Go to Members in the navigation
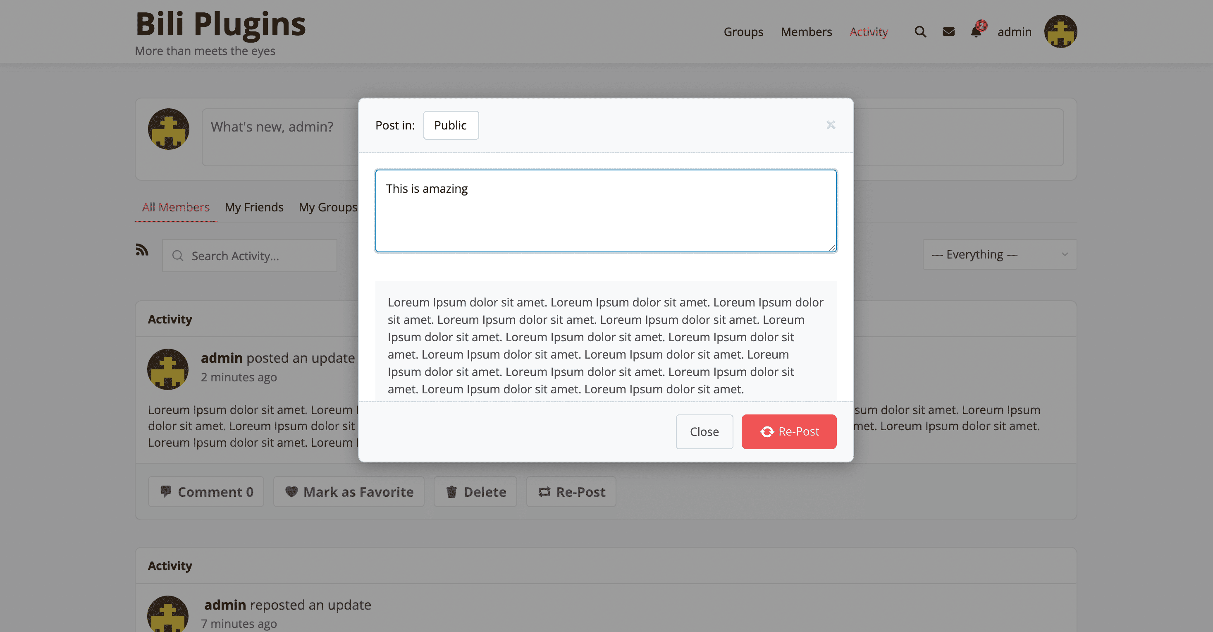 806,31
